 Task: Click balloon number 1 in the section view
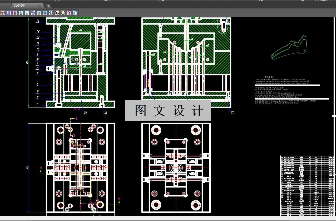click(38, 104)
